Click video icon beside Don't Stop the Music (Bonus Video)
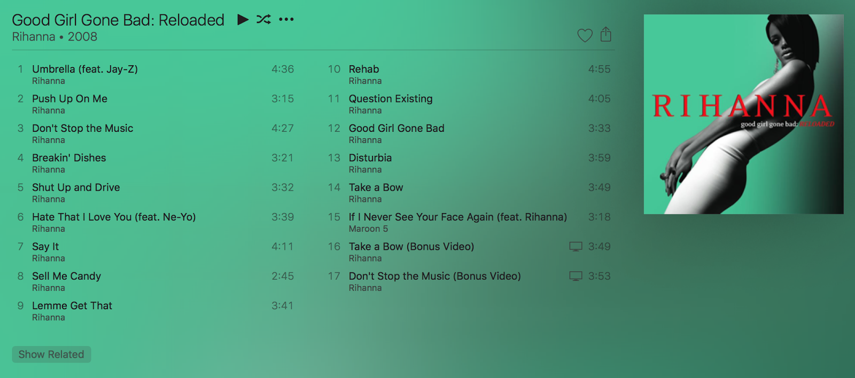Image resolution: width=855 pixels, height=378 pixels. (576, 276)
